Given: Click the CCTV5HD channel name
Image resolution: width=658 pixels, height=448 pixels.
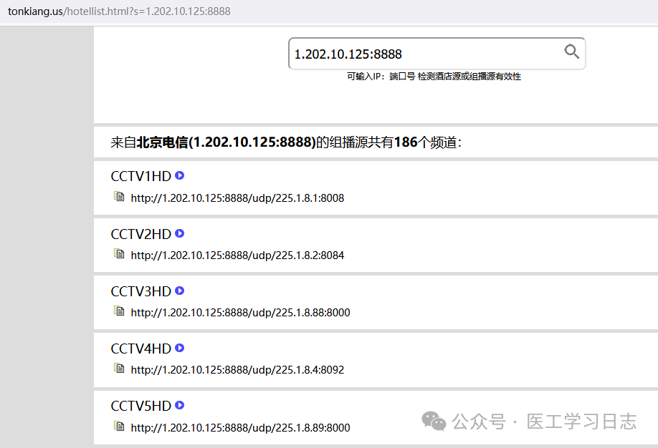Looking at the screenshot, I should (x=141, y=406).
